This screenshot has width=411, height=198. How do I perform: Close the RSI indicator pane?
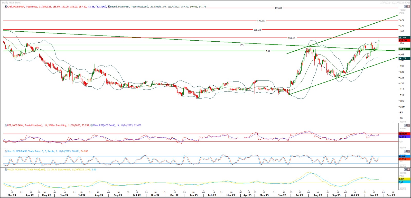coord(408,125)
